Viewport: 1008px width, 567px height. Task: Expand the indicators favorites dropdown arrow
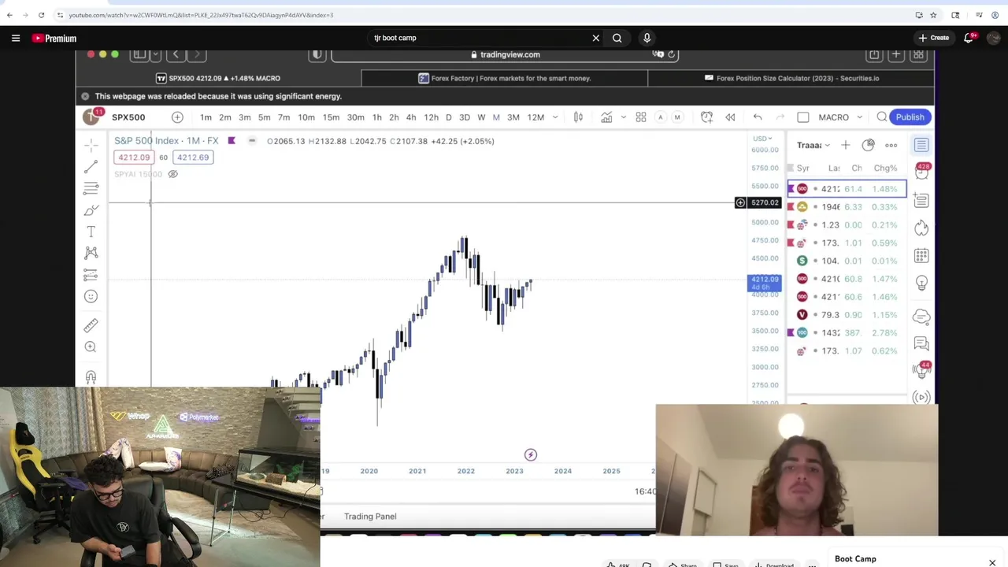[x=623, y=117]
